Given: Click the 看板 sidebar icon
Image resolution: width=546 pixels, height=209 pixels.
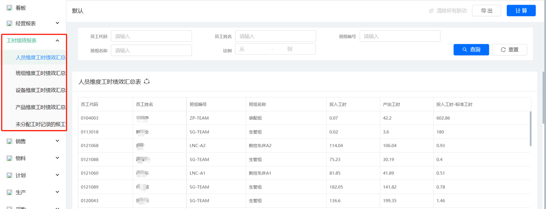Looking at the screenshot, I should click(x=9, y=8).
